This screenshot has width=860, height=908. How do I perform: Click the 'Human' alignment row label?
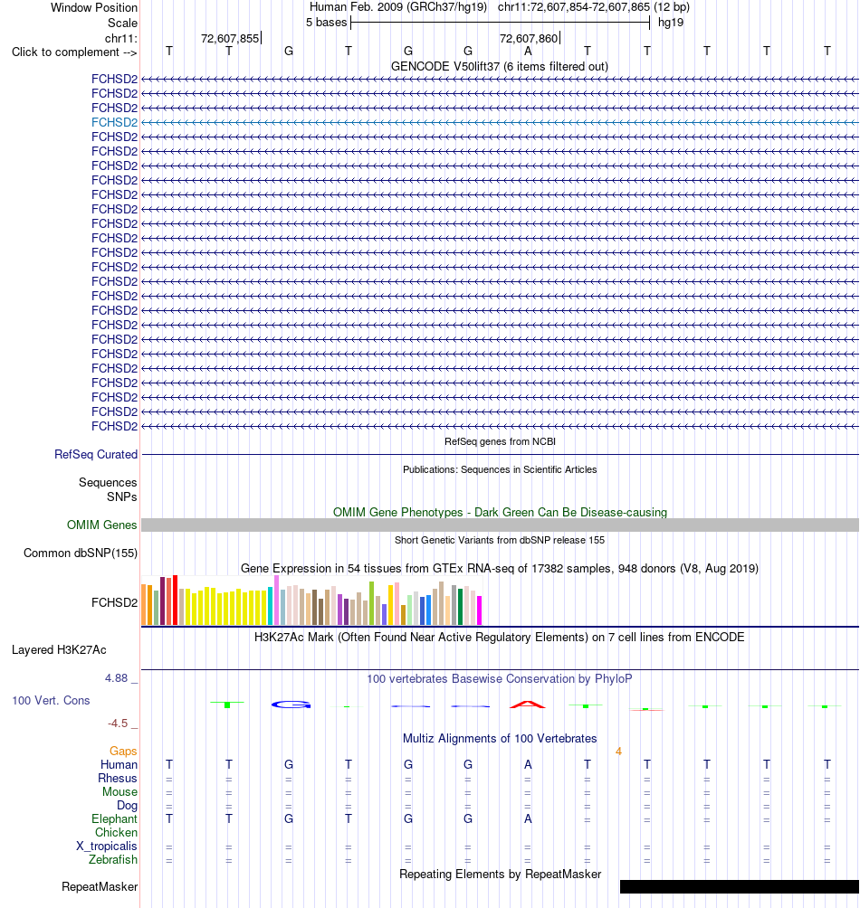pos(119,764)
